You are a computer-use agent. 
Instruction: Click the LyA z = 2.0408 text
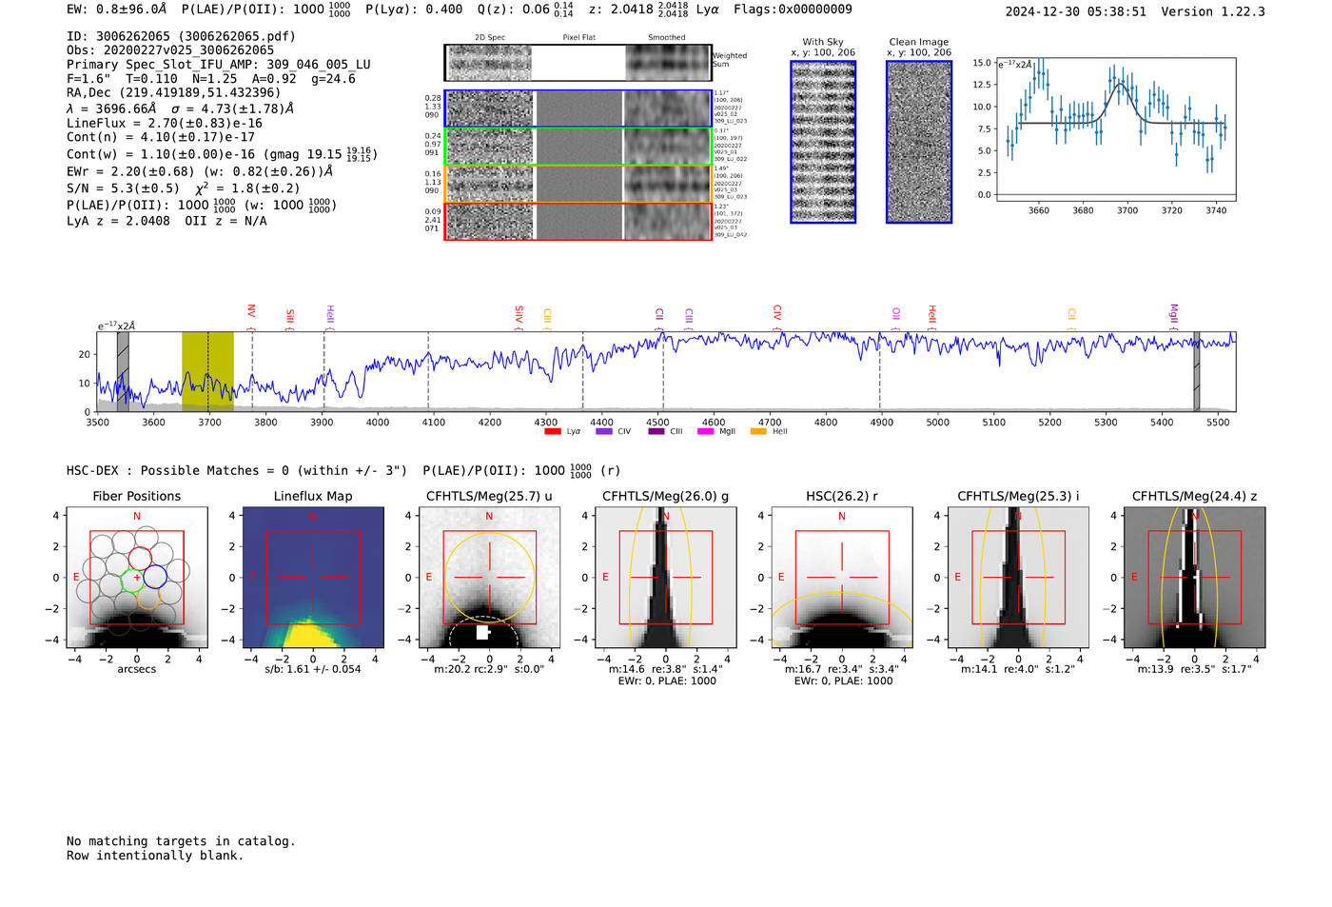pyautogui.click(x=119, y=221)
